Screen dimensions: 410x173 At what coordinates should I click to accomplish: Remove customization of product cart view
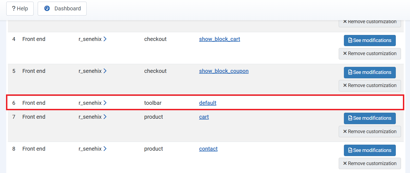click(370, 132)
